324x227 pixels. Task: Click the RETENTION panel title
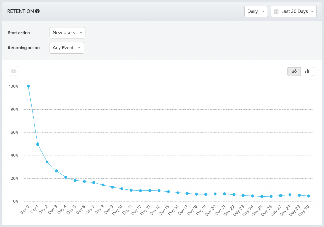click(21, 11)
